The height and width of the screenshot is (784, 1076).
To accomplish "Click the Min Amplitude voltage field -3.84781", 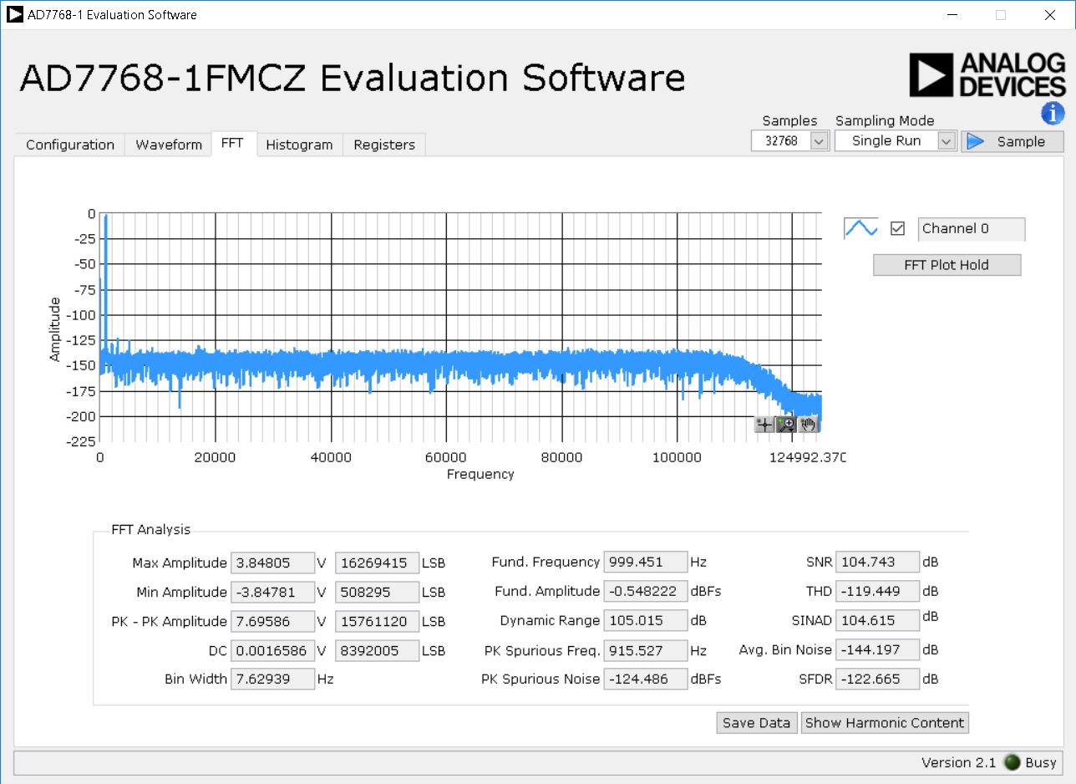I will [x=273, y=592].
